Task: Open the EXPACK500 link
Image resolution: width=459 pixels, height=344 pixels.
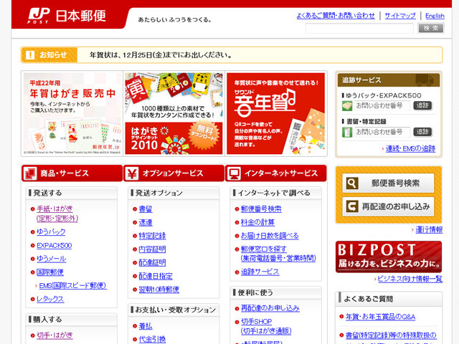Action: [x=55, y=245]
